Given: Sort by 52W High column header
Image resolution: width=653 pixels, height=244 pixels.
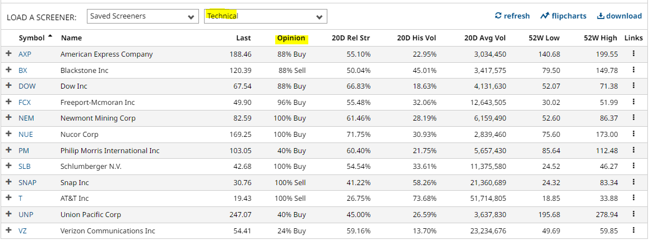Looking at the screenshot, I should [600, 38].
